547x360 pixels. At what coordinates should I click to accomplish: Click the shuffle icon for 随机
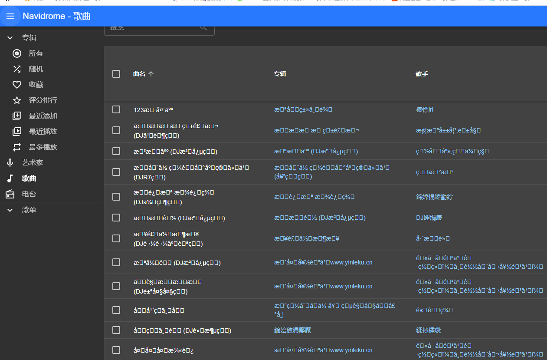pyautogui.click(x=17, y=69)
